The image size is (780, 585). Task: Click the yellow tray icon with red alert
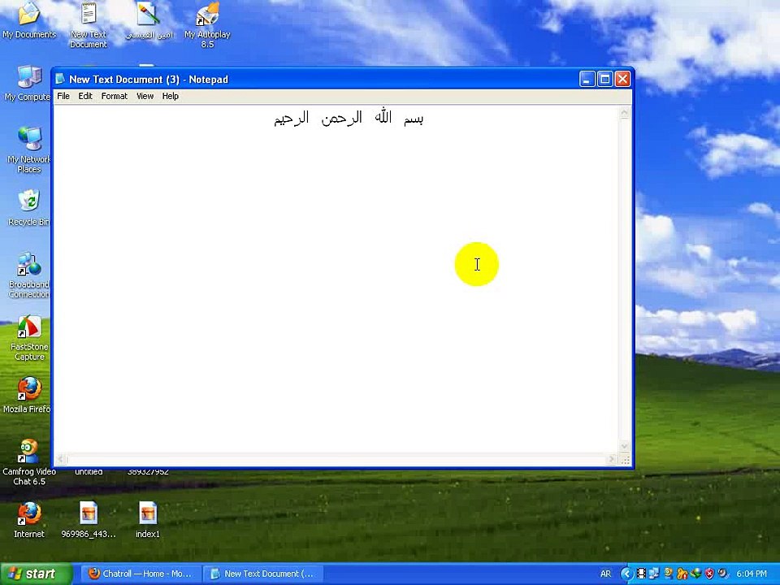coord(682,574)
